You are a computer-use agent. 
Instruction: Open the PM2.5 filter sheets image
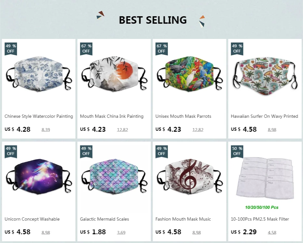pyautogui.click(x=265, y=178)
